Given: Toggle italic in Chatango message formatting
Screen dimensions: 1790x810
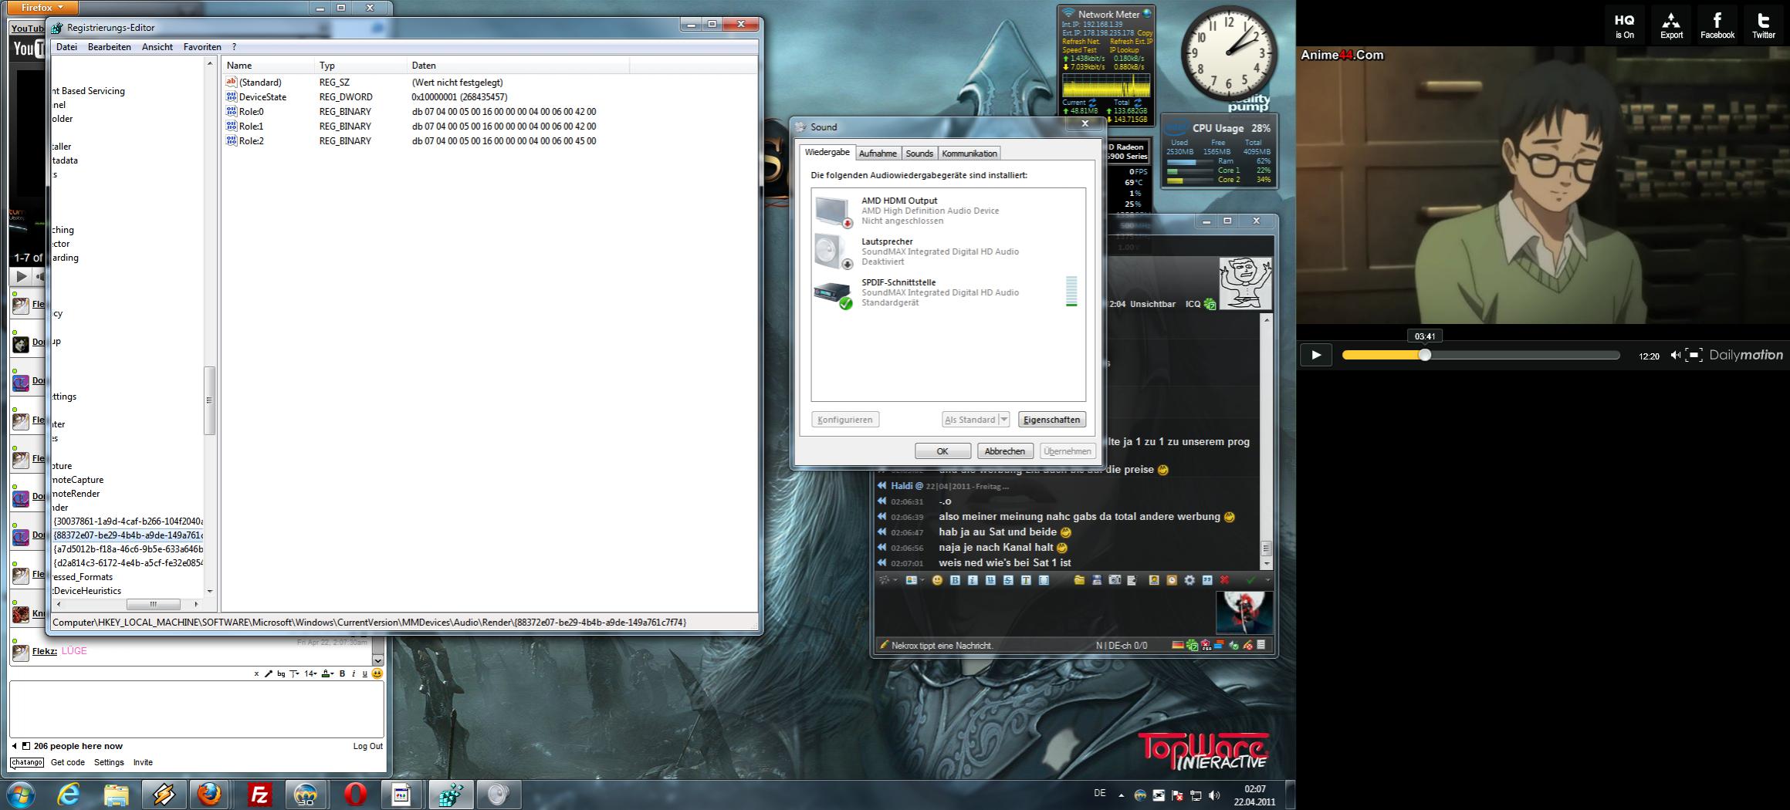Looking at the screenshot, I should (x=354, y=673).
